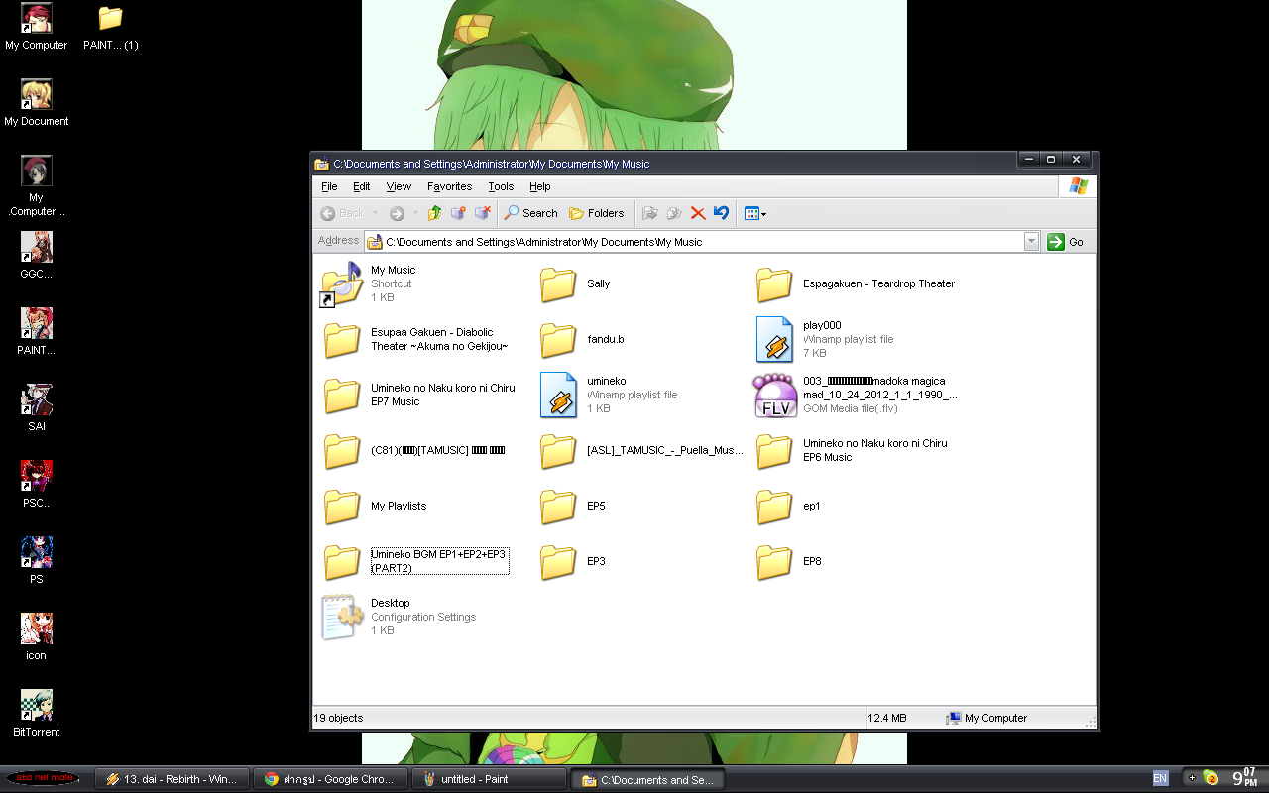
Task: Click the PAINT... (1) desktop folder
Action: (x=110, y=19)
